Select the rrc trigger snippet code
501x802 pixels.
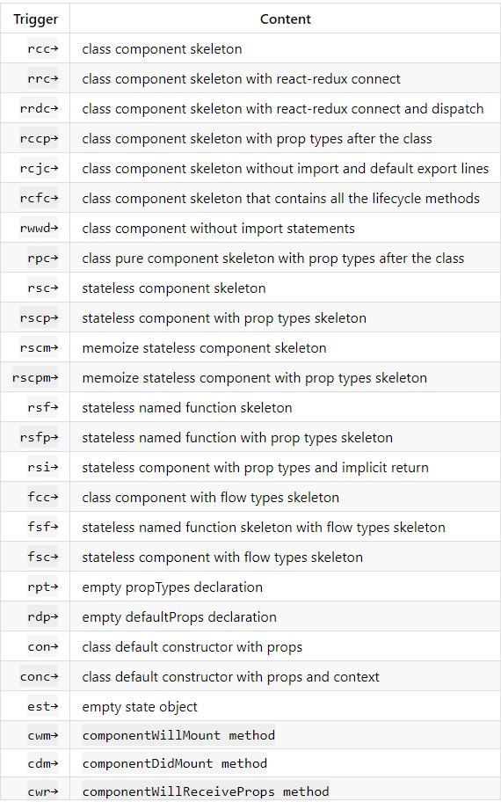(x=43, y=79)
